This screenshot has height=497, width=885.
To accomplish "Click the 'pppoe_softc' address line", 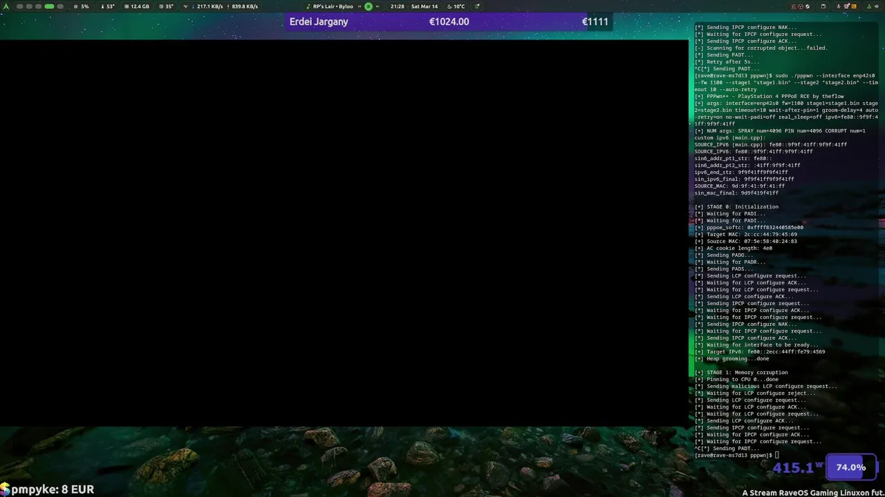I will click(x=749, y=227).
